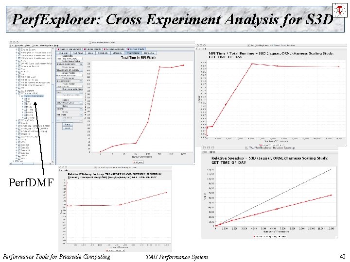Open the Analysis menu in PerfExplorer
The image size is (350, 262).
[19, 46]
